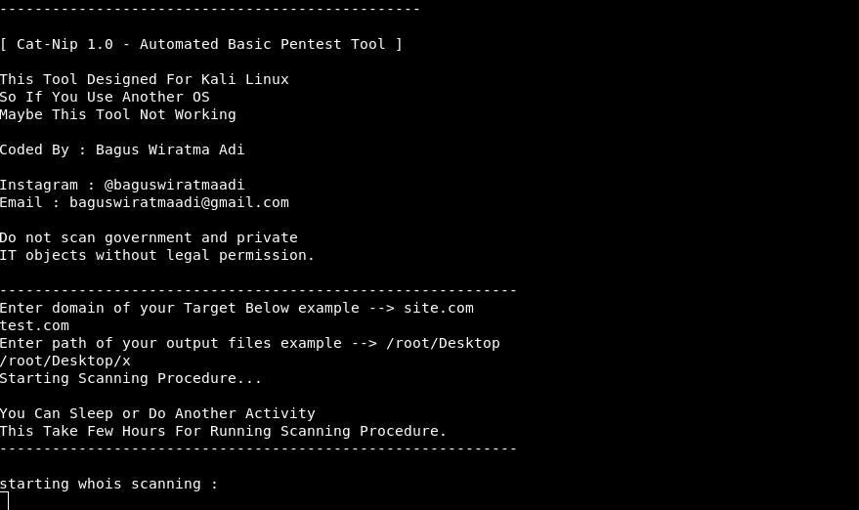Click the 'Maybe This Tool Not Working' line
The image size is (859, 510).
pyautogui.click(x=118, y=114)
